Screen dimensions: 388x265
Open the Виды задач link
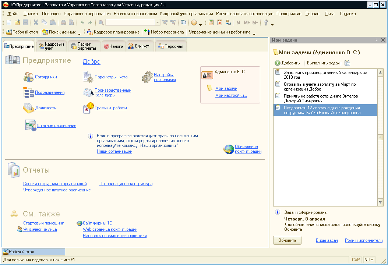tap(327, 240)
